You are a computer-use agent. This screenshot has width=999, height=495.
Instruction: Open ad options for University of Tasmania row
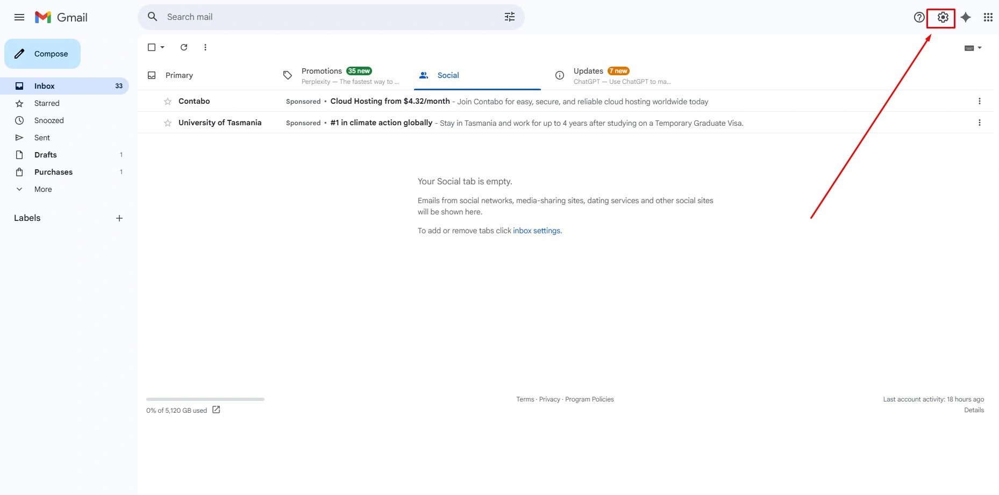980,123
